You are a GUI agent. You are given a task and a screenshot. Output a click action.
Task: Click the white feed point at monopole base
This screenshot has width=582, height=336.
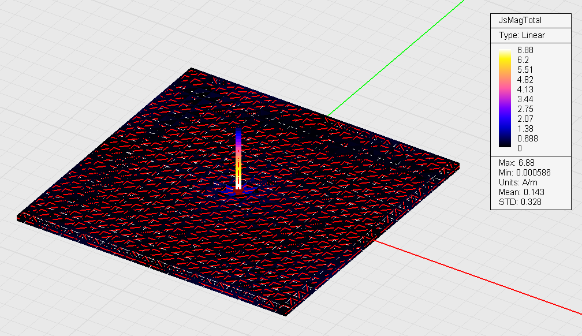(x=238, y=186)
